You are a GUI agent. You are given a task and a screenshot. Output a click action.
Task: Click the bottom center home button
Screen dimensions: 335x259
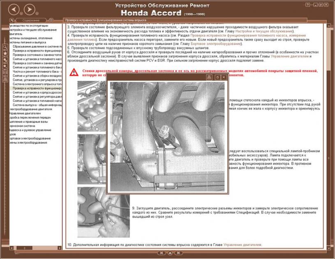[x=170, y=253]
